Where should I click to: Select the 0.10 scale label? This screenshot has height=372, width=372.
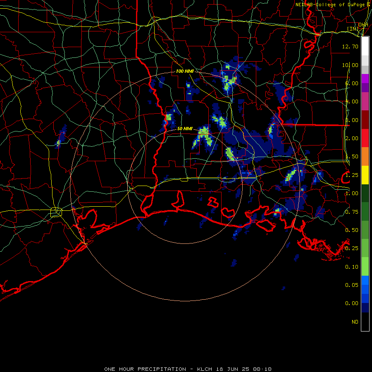(x=352, y=267)
